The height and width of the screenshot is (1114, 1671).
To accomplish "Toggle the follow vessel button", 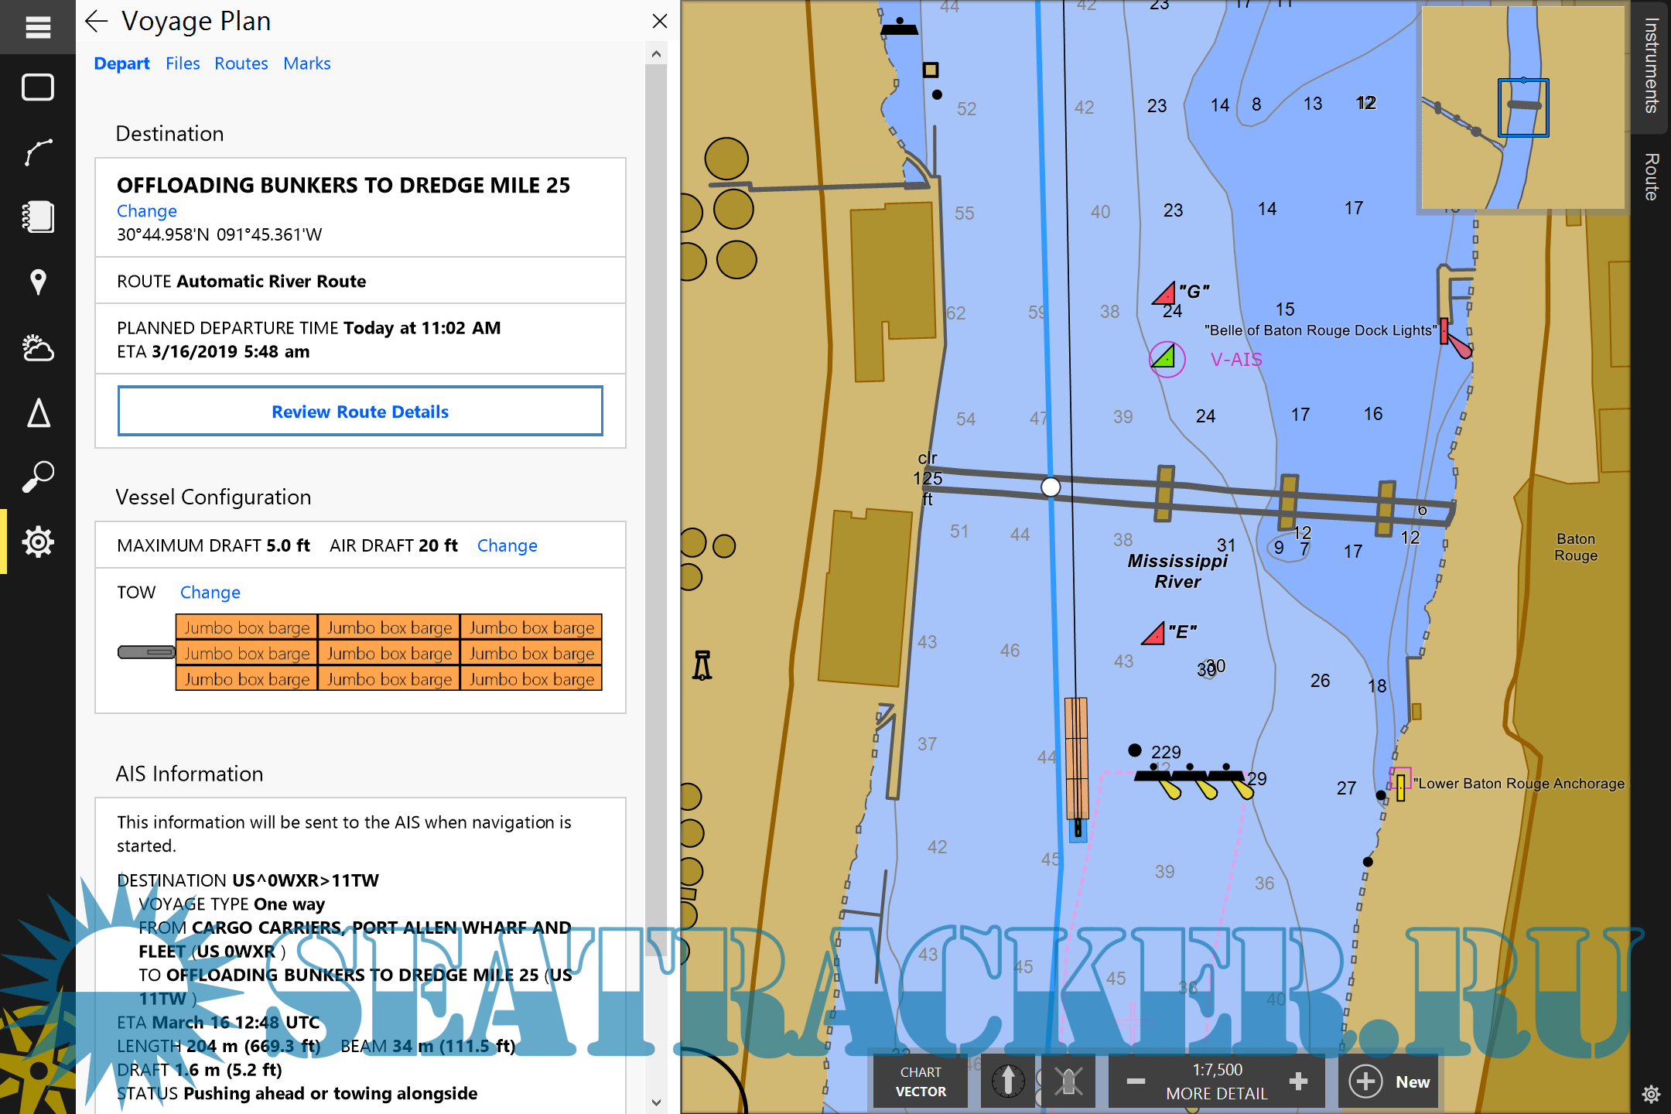I will pos(1068,1082).
